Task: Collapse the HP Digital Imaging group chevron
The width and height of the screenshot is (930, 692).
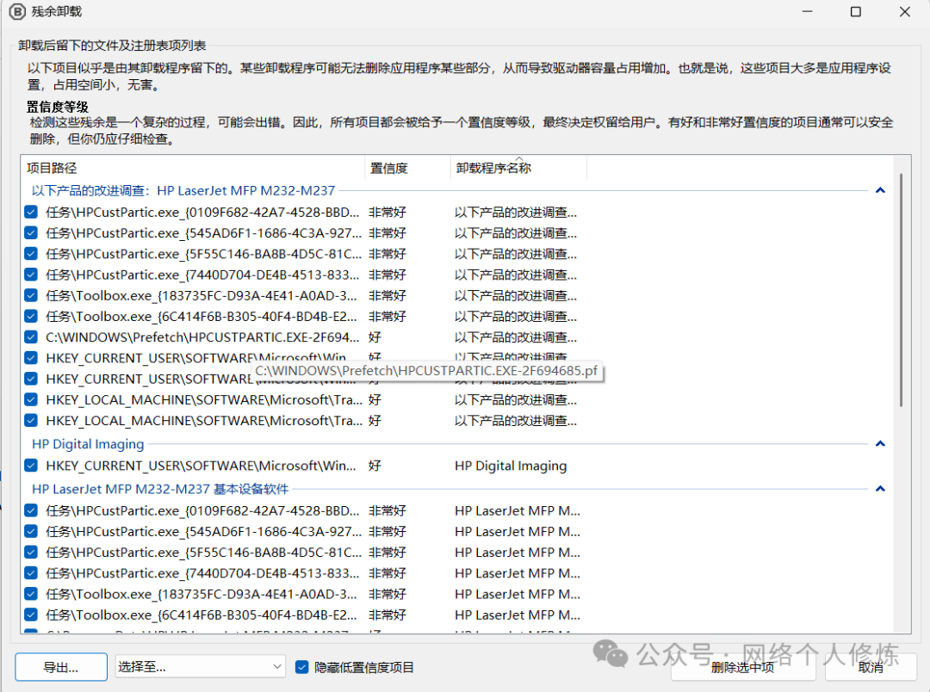Action: click(x=880, y=443)
